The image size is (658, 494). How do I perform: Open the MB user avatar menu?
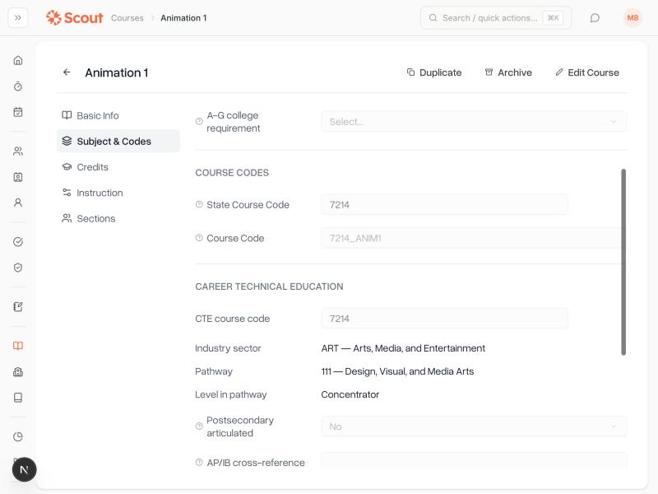pos(633,17)
